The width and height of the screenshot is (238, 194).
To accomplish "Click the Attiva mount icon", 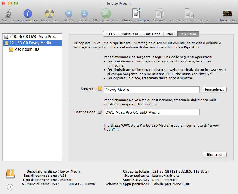I will tap(69, 14).
